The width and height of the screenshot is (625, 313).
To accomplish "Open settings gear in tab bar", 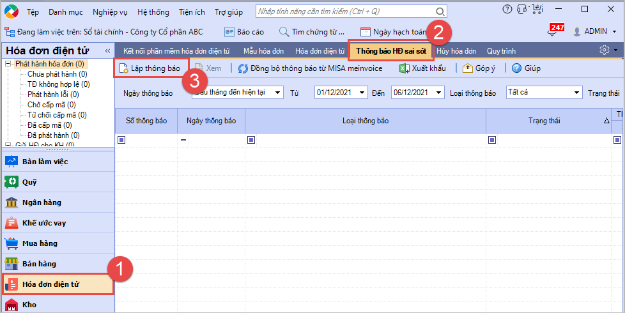I will coord(604,50).
